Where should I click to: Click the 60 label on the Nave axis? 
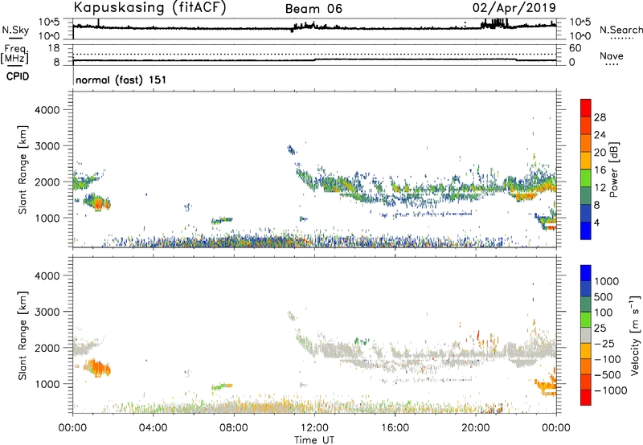(x=575, y=48)
